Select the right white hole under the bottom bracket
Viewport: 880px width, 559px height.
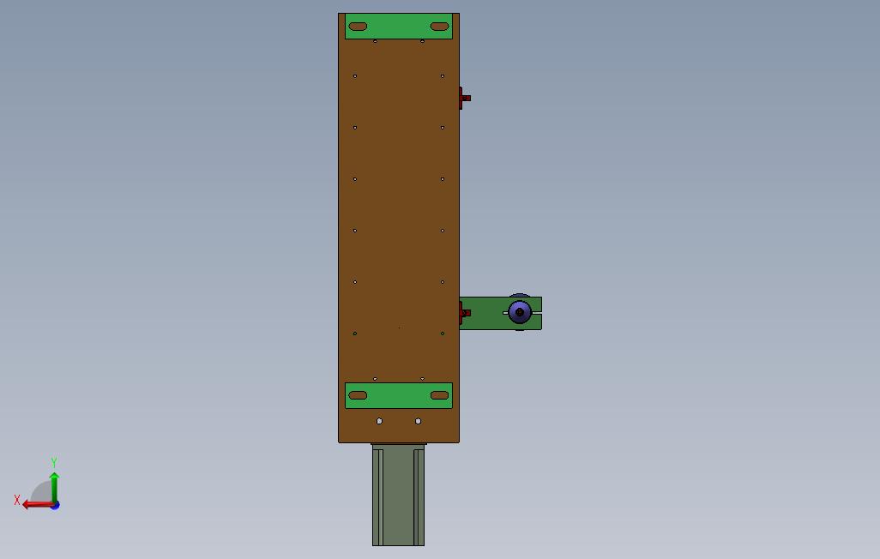(x=418, y=421)
